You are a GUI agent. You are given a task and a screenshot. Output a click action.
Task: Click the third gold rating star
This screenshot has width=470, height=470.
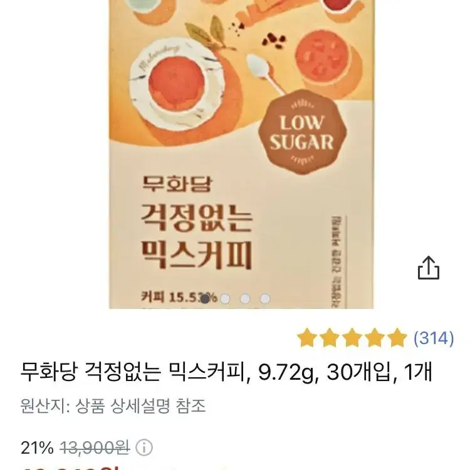point(352,338)
